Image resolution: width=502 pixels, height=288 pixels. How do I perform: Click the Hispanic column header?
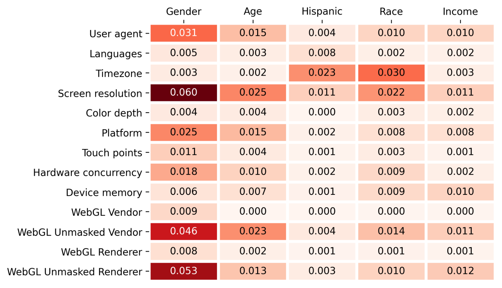pyautogui.click(x=322, y=12)
